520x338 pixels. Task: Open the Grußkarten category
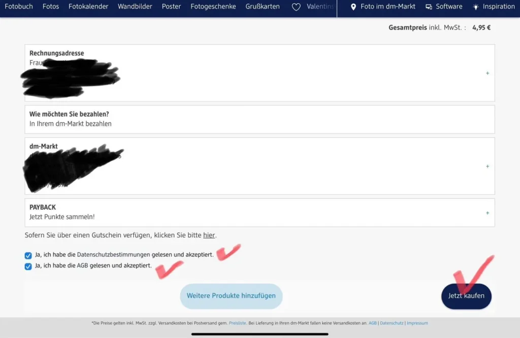pyautogui.click(x=262, y=7)
